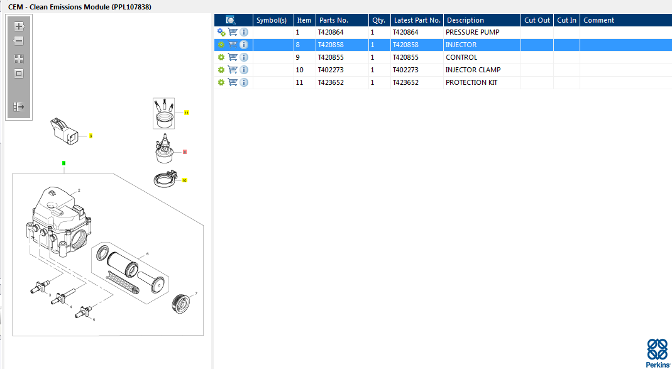Click gear icon on INJECTOR row

tap(221, 45)
